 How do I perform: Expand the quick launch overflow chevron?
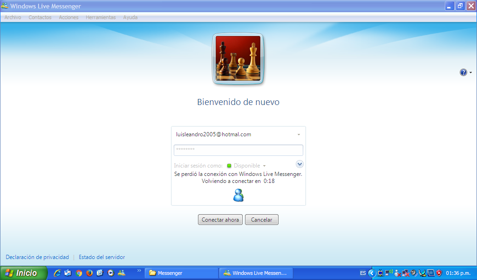(139, 270)
